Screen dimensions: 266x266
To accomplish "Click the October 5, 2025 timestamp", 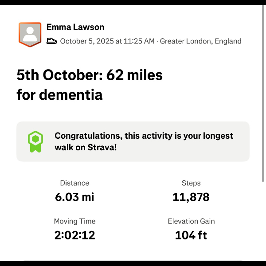I will (107, 41).
